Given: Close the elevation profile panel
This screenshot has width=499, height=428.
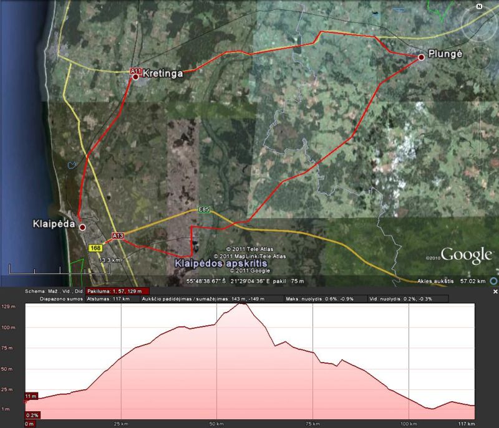Looking at the screenshot, I should pos(495,292).
